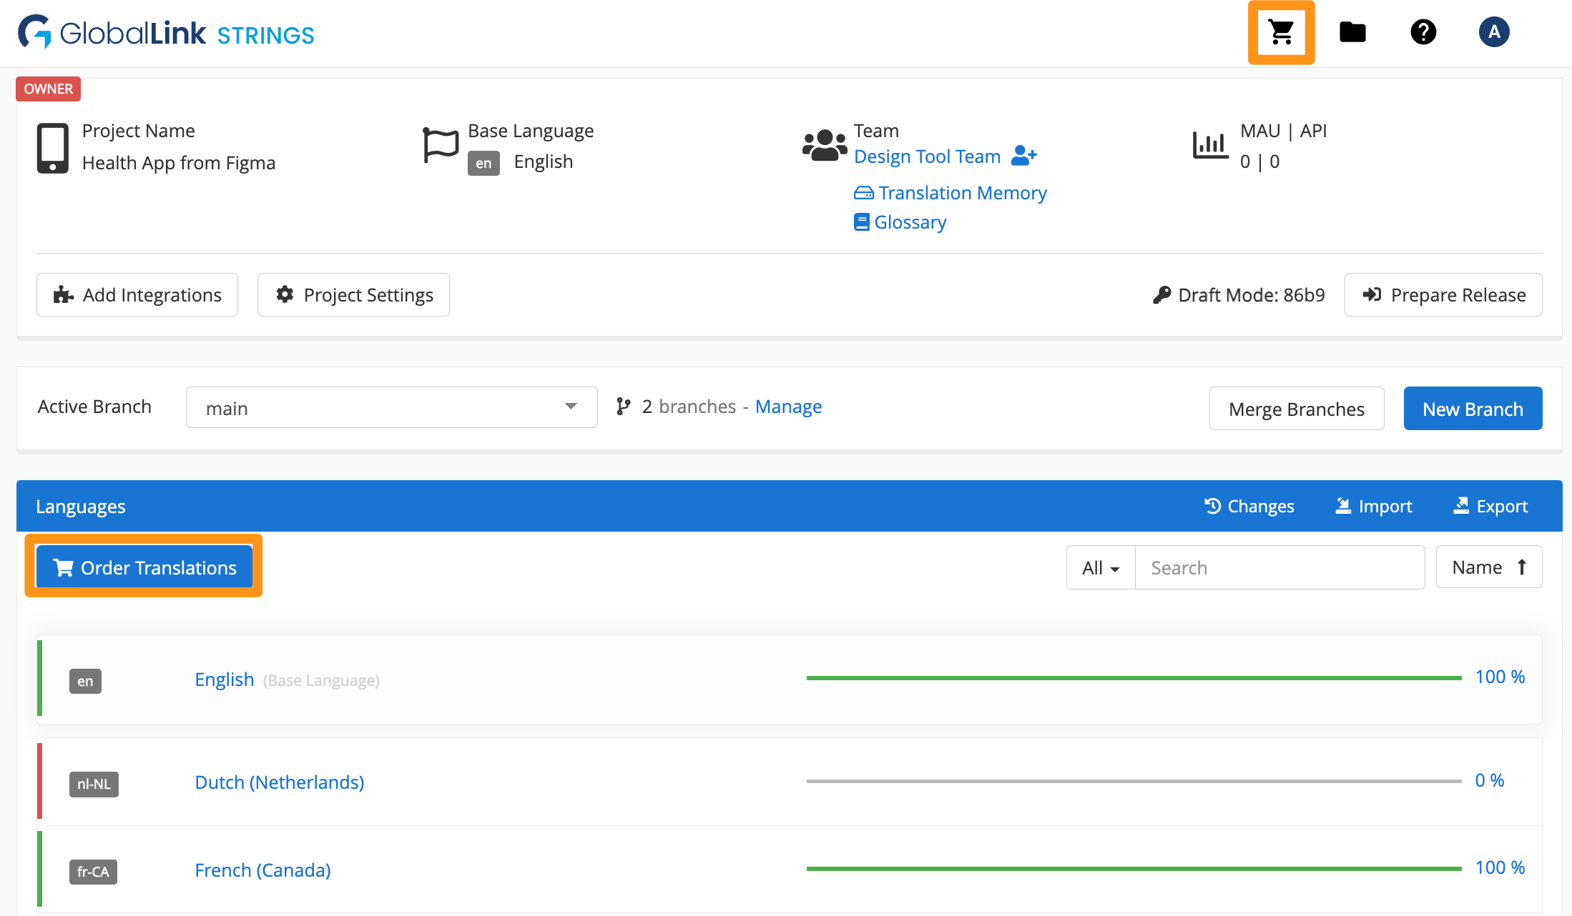Screen dimensions: 1572x916
Task: Create a New Branch
Action: 1473,409
